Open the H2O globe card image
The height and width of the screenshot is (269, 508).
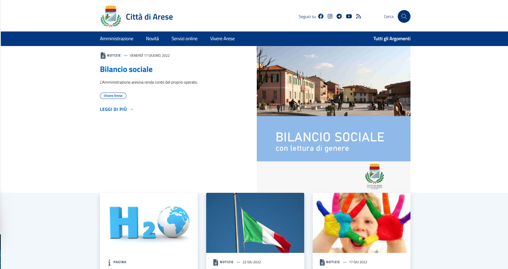149,223
